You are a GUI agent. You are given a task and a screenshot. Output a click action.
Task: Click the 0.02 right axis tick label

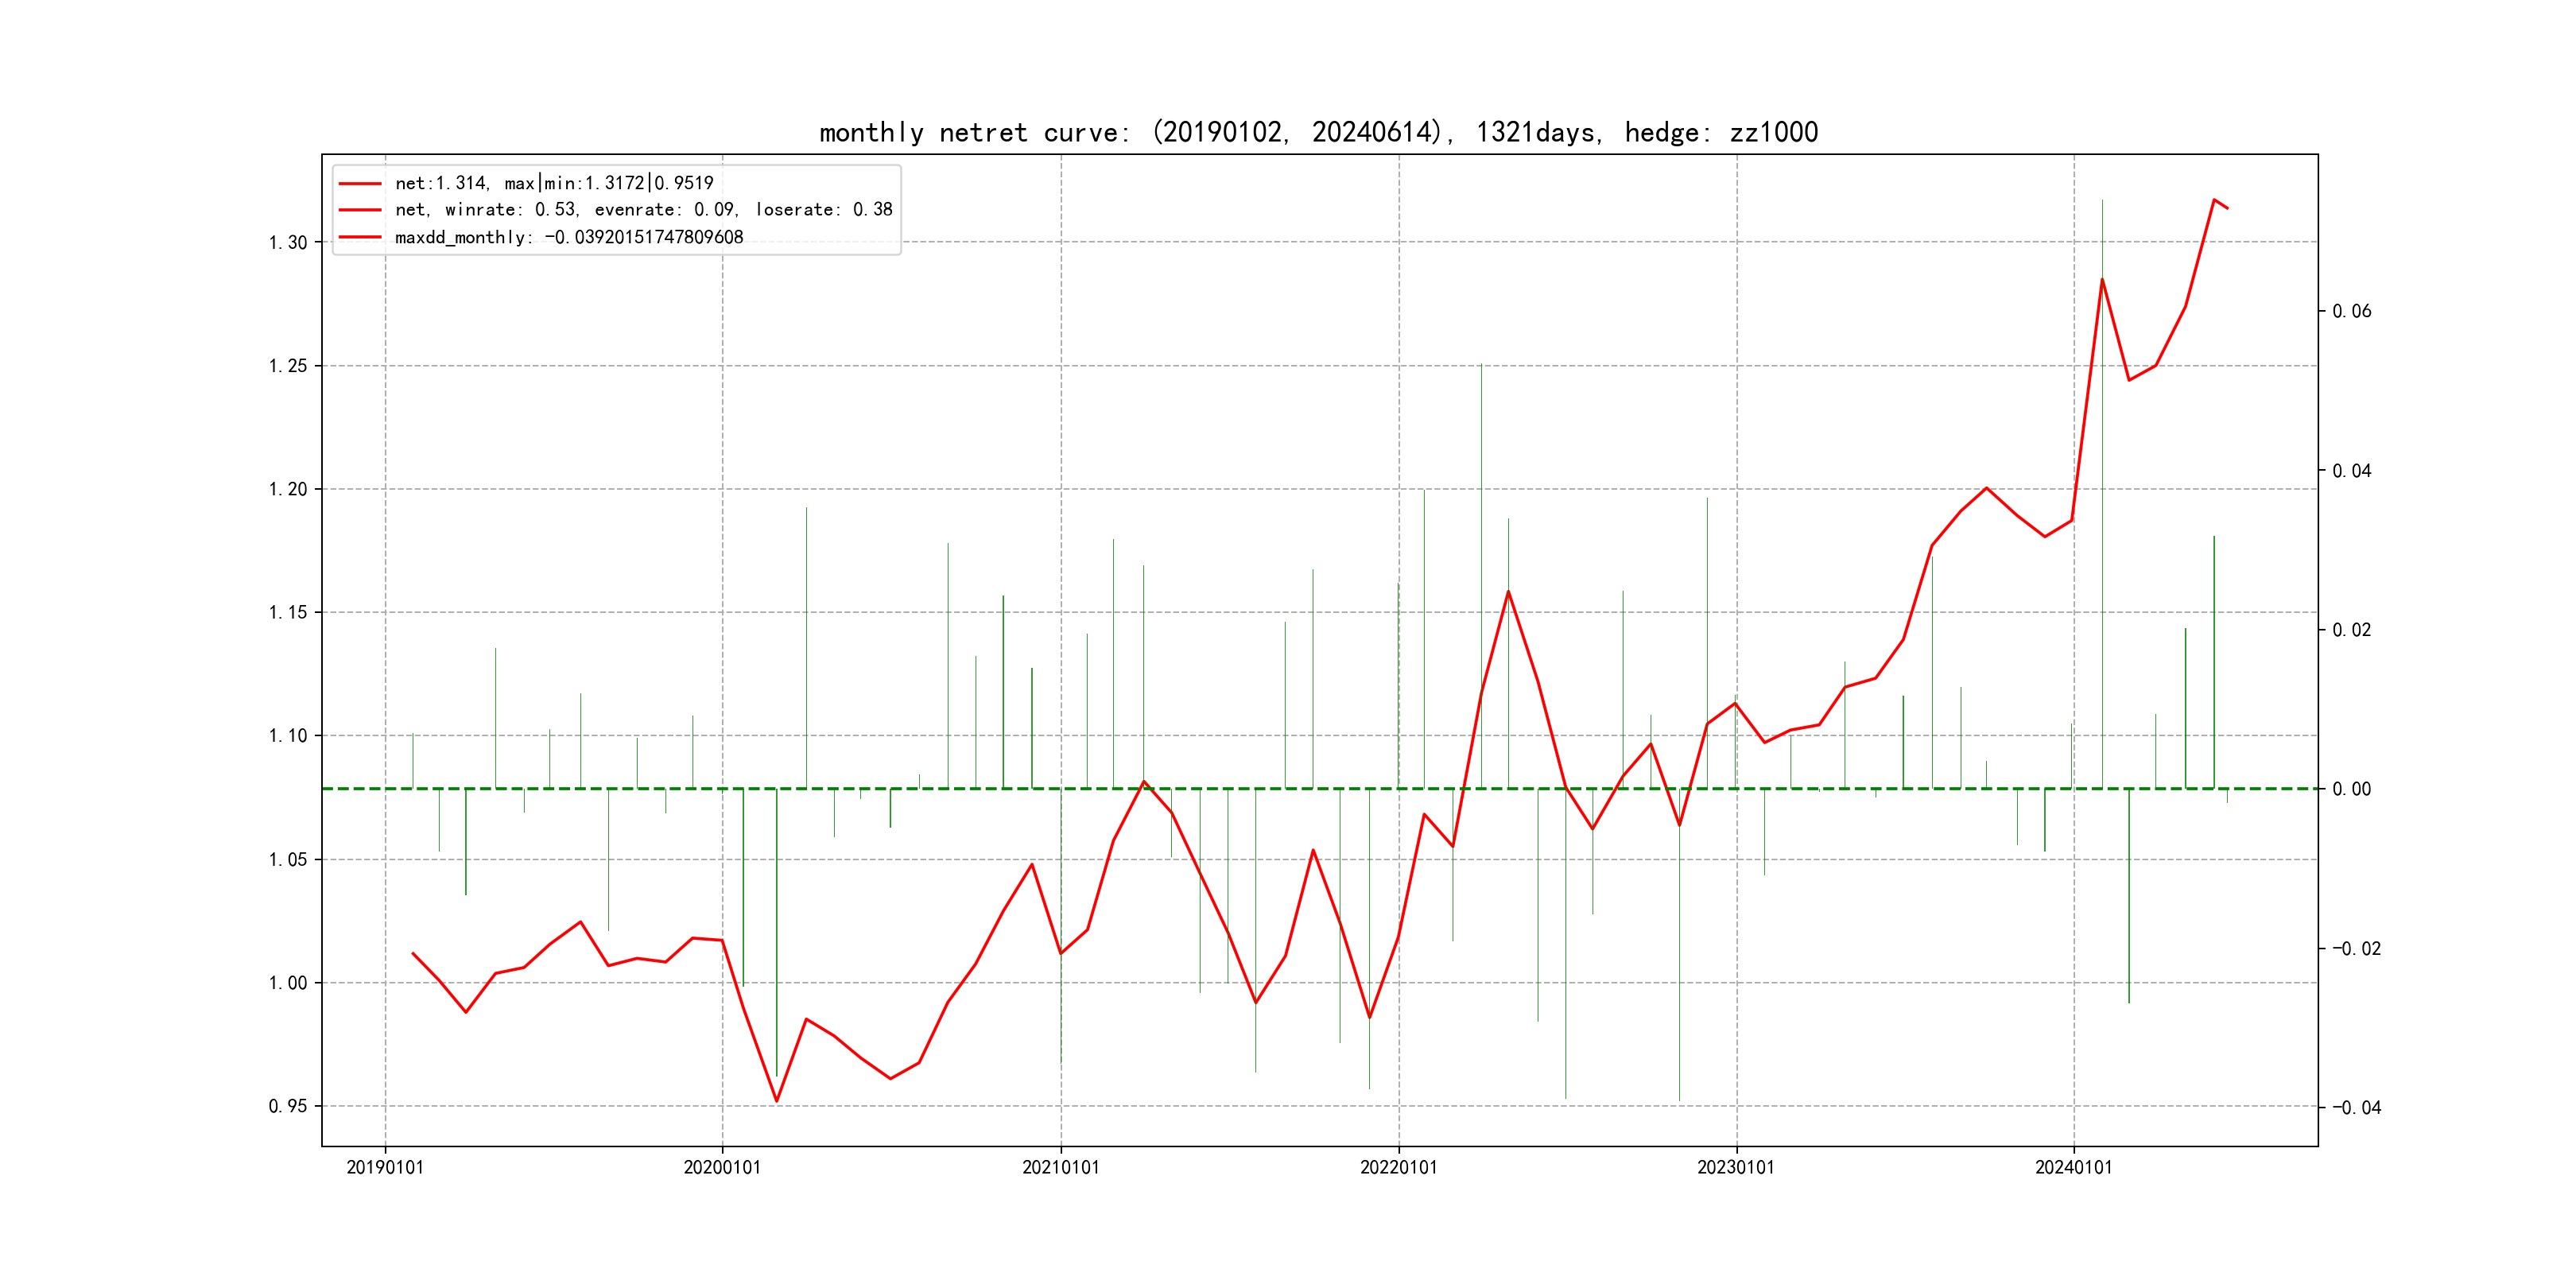pyautogui.click(x=2351, y=630)
